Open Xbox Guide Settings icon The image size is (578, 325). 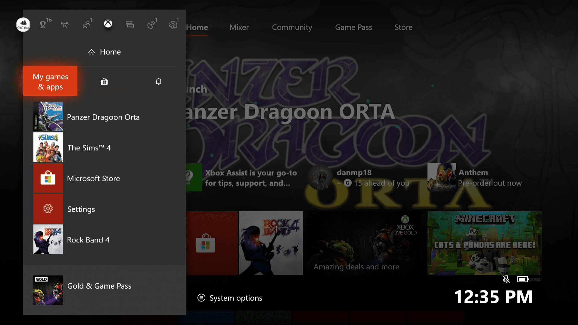(173, 24)
